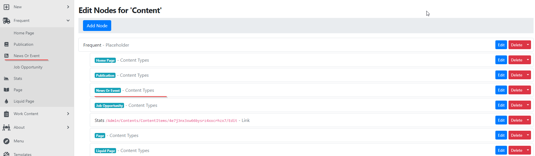Screen dimensions: 535x156
Task: Open Stats in sidebar menu
Action: [18, 78]
